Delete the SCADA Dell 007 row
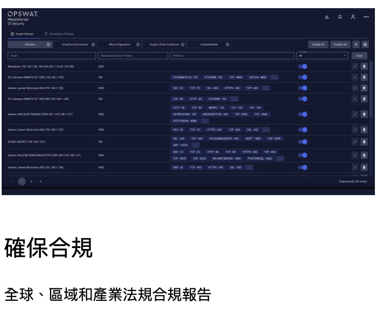Viewport: 376px width, 327px height. click(364, 142)
